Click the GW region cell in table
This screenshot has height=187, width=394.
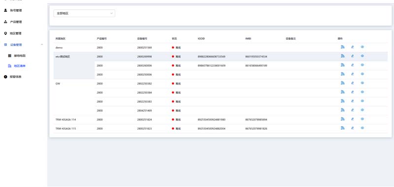74,97
